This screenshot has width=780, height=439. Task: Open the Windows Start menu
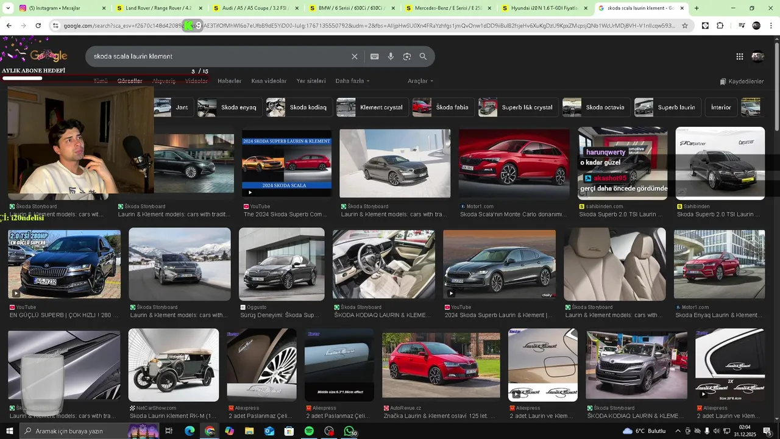click(9, 431)
